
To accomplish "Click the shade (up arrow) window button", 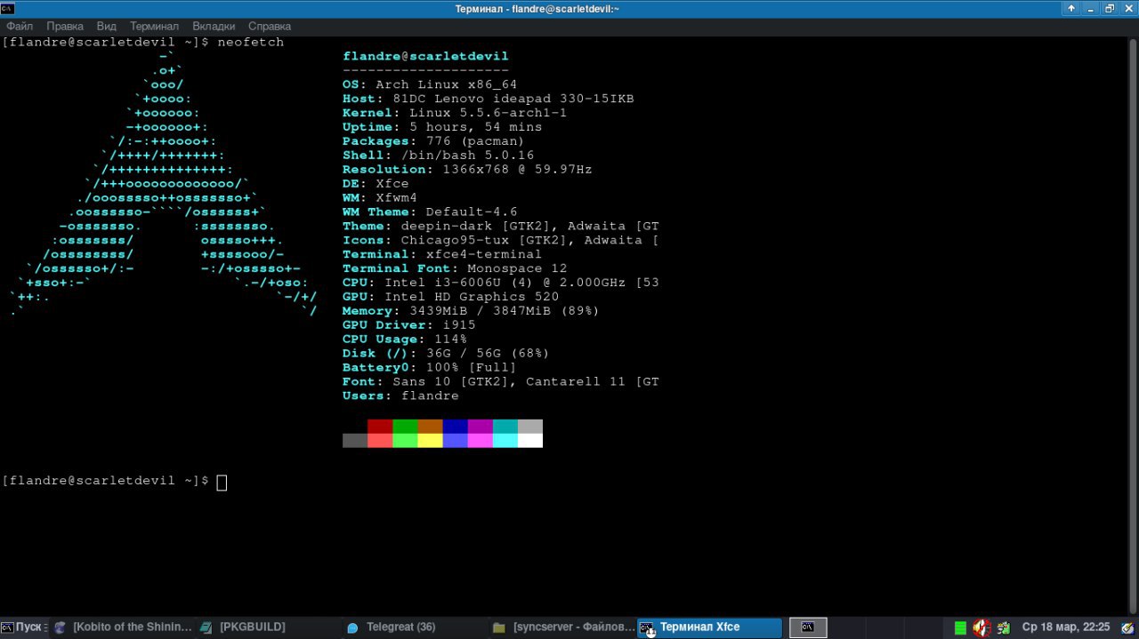I will pos(1071,8).
